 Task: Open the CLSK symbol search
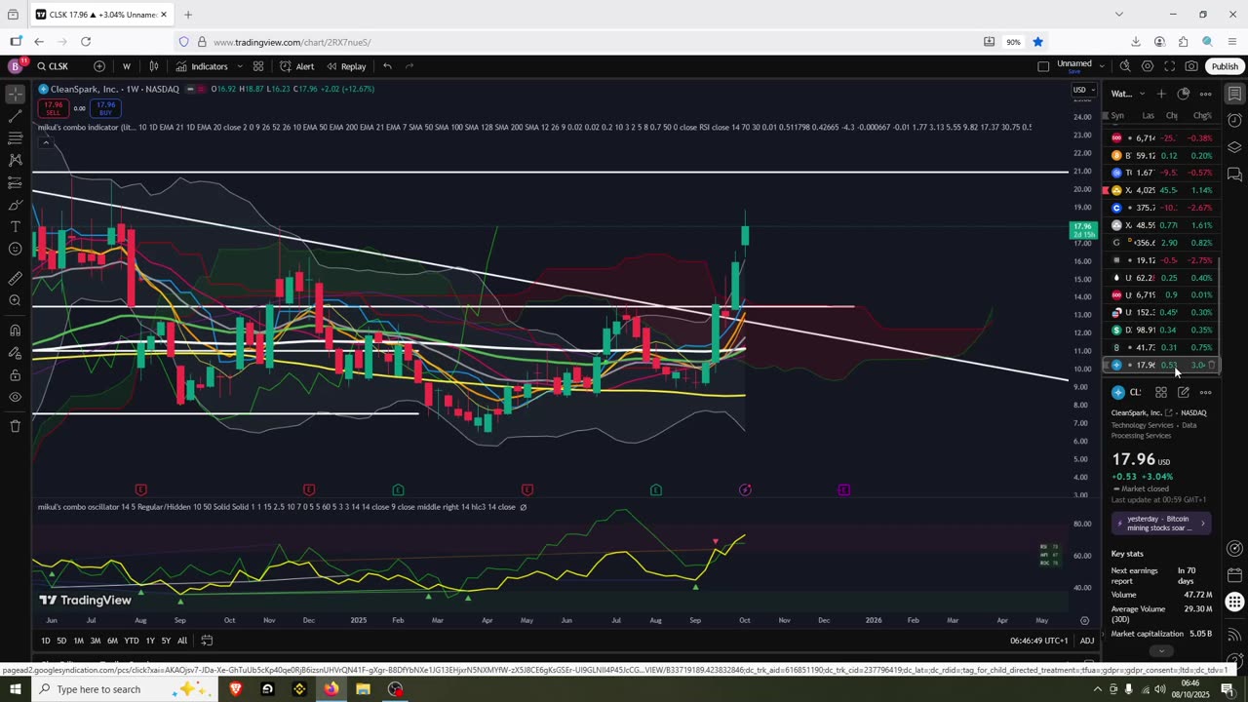pos(54,66)
